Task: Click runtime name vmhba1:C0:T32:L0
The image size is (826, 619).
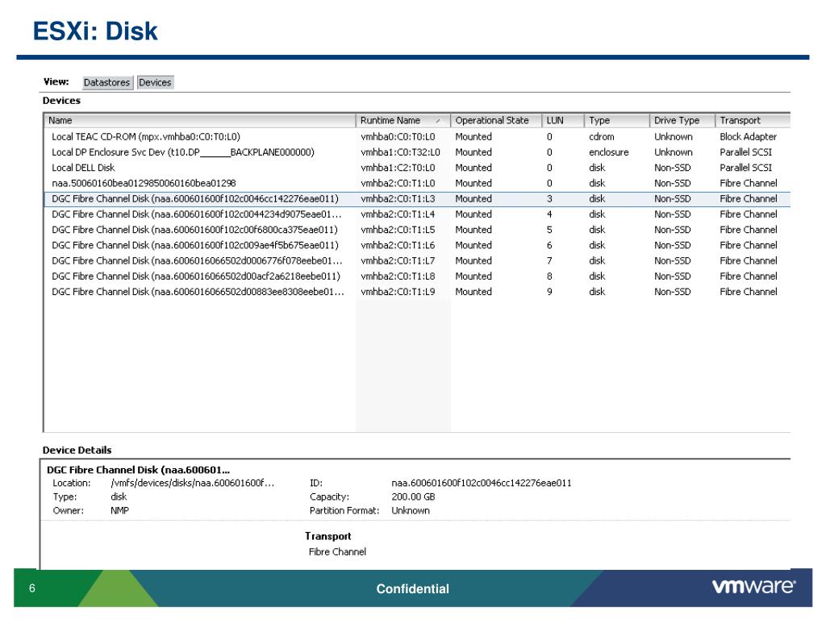Action: (400, 152)
